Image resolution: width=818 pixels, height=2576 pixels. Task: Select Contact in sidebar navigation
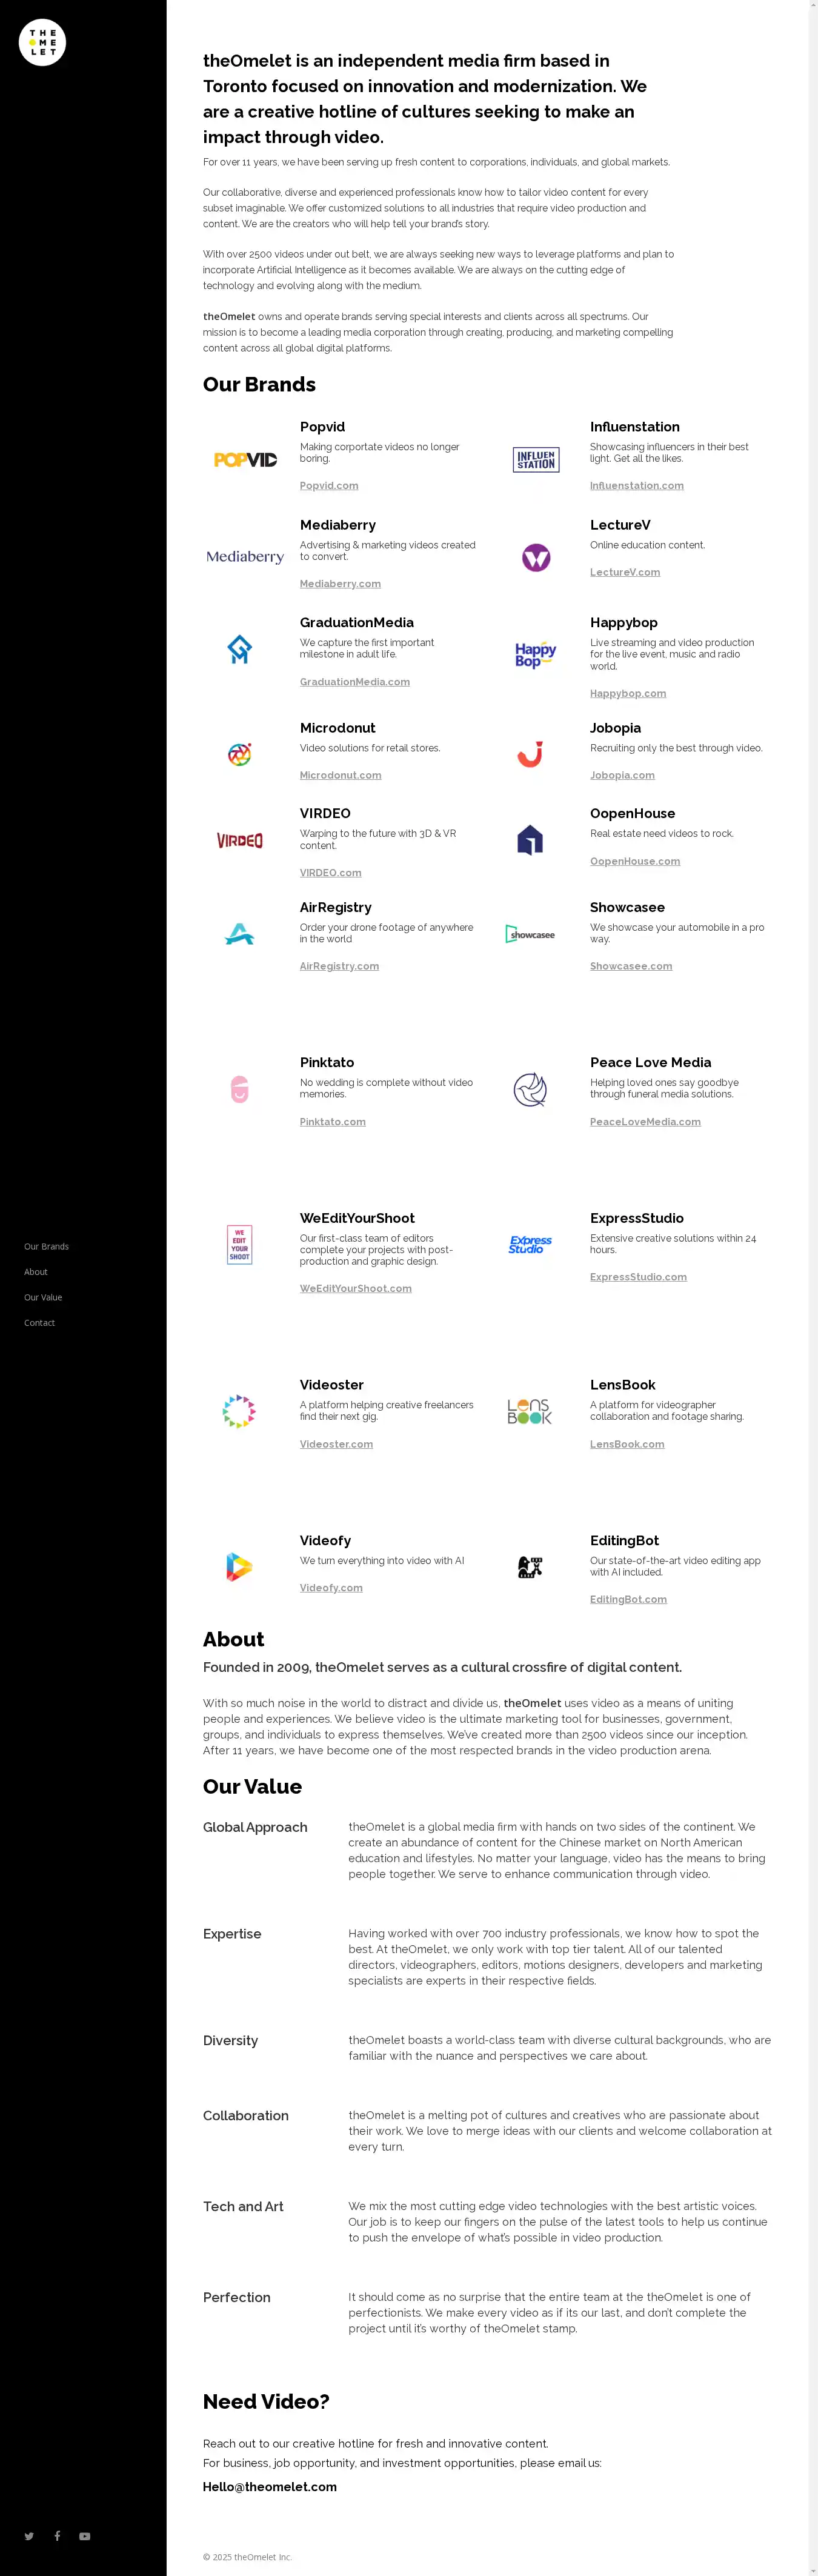pos(40,1323)
